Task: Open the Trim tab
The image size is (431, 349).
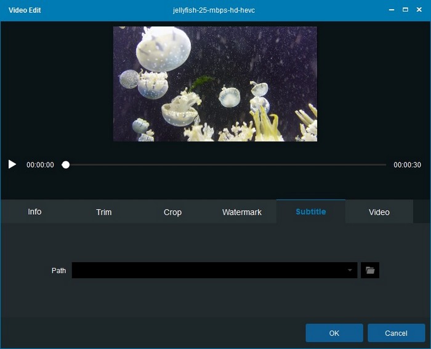Action: (103, 212)
